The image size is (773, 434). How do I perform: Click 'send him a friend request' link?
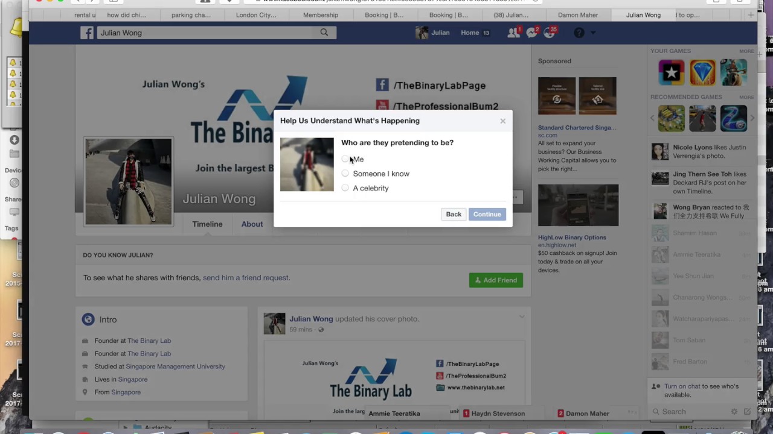(246, 278)
